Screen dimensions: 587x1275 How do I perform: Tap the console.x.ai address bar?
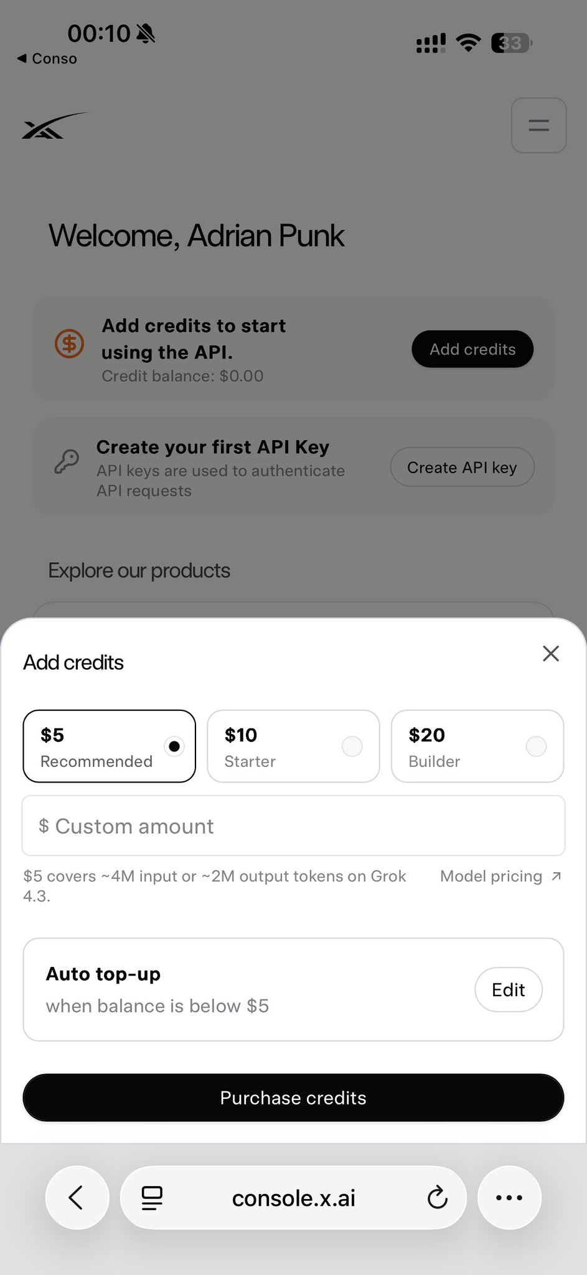pos(293,1197)
